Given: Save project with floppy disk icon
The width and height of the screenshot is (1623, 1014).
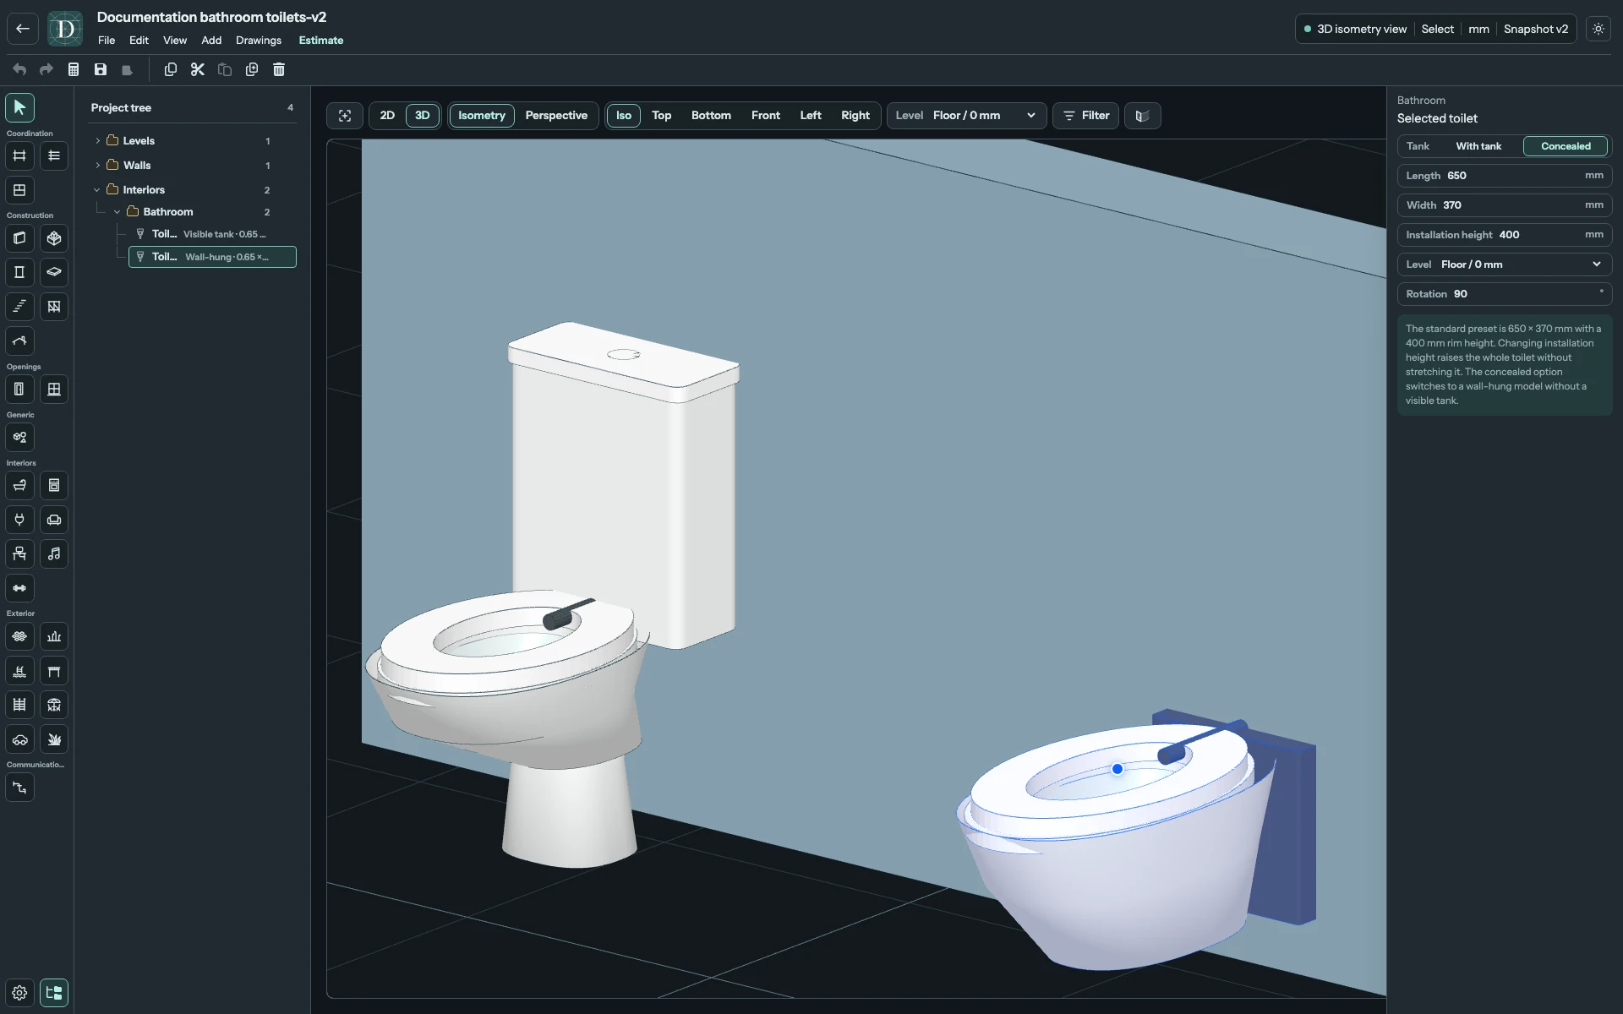Looking at the screenshot, I should pos(101,69).
